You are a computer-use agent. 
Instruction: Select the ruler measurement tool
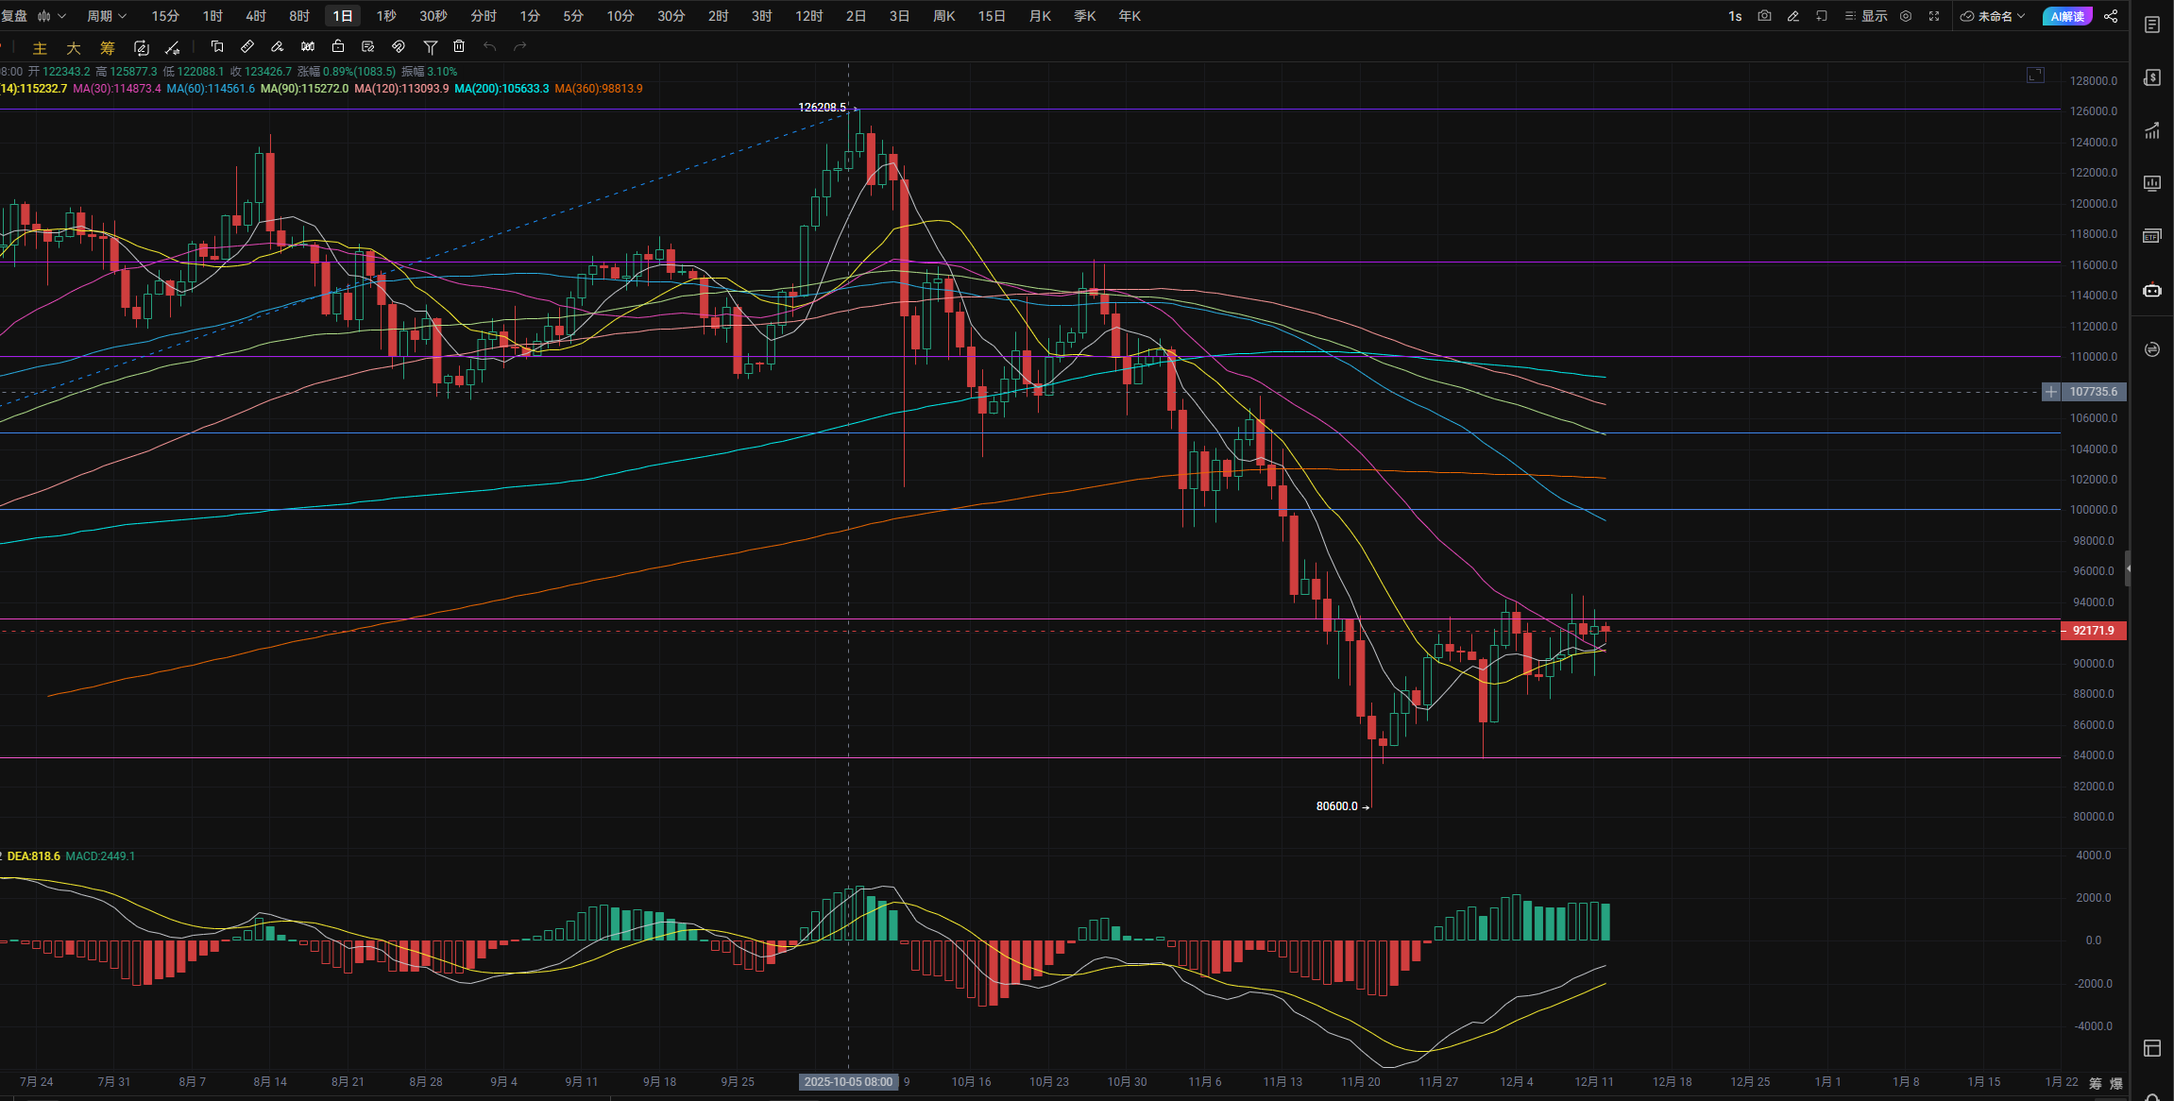[247, 46]
